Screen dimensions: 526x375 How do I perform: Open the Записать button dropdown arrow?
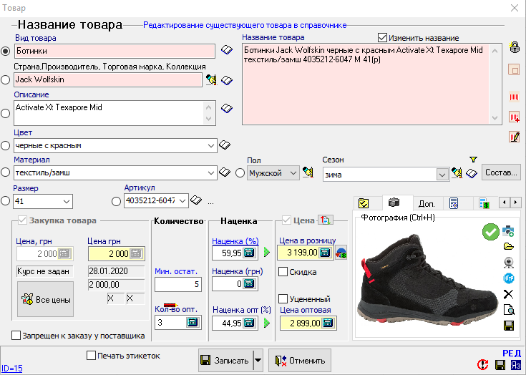pos(258,361)
